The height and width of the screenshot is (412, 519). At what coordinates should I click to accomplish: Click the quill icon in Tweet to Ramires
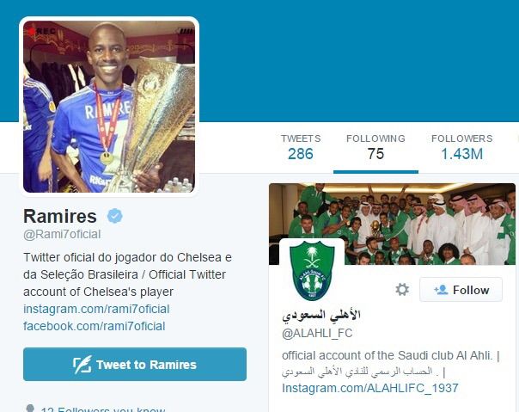tap(82, 365)
